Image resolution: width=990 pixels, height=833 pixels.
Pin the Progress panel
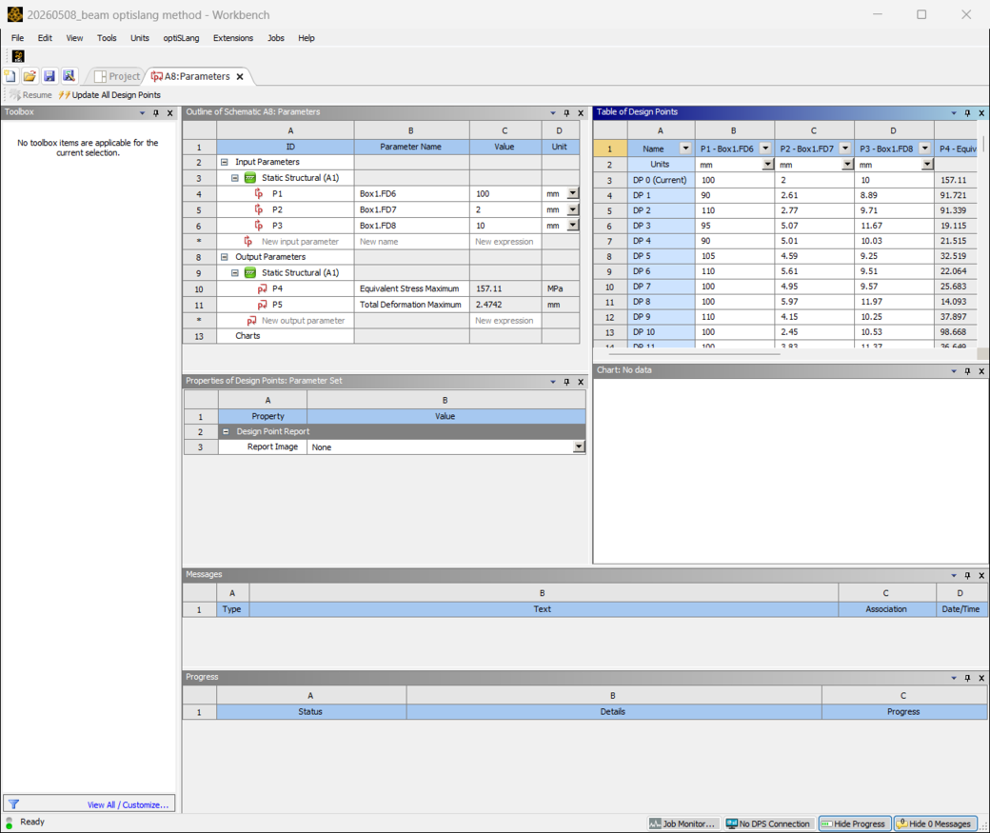click(967, 678)
